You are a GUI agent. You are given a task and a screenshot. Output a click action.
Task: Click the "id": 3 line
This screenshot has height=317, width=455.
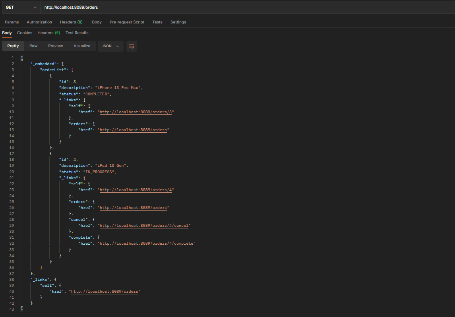[68, 82]
